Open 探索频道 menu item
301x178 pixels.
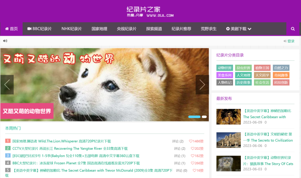tap(154, 29)
